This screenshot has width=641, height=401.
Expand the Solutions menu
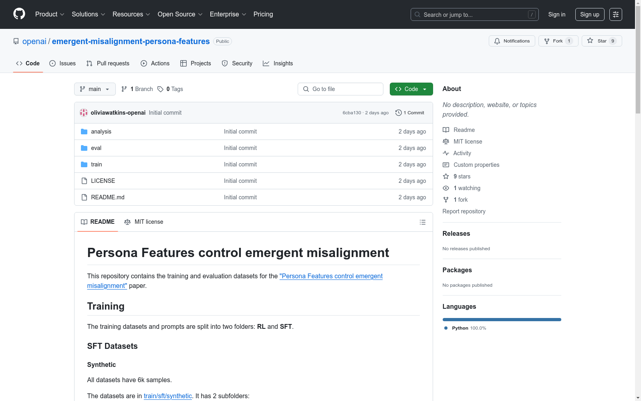click(89, 14)
